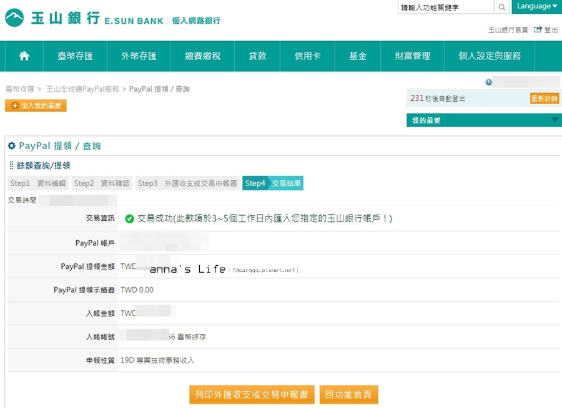Click the 回功能首頁 button
This screenshot has height=408, width=562.
348,394
